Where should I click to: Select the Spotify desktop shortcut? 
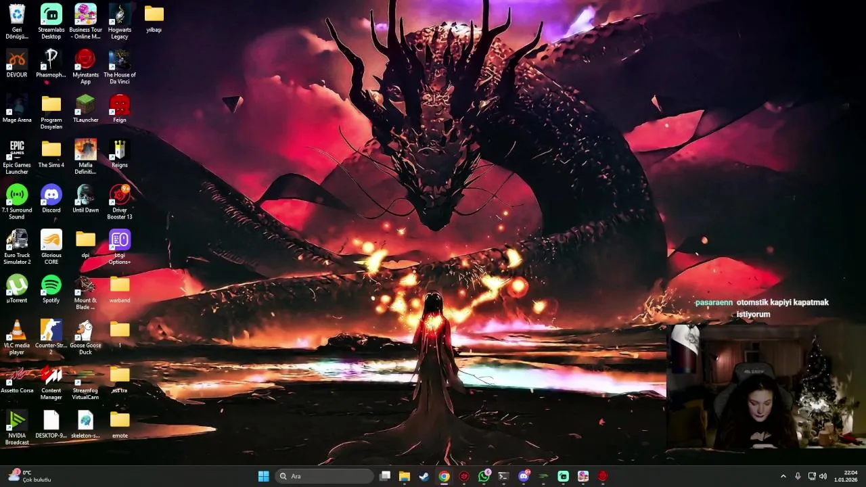[x=51, y=289]
